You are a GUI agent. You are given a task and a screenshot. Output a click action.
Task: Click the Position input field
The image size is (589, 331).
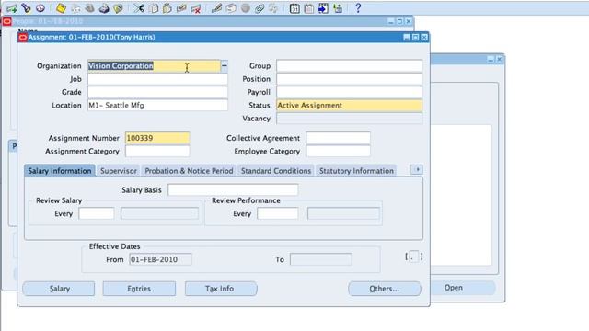[x=350, y=79]
